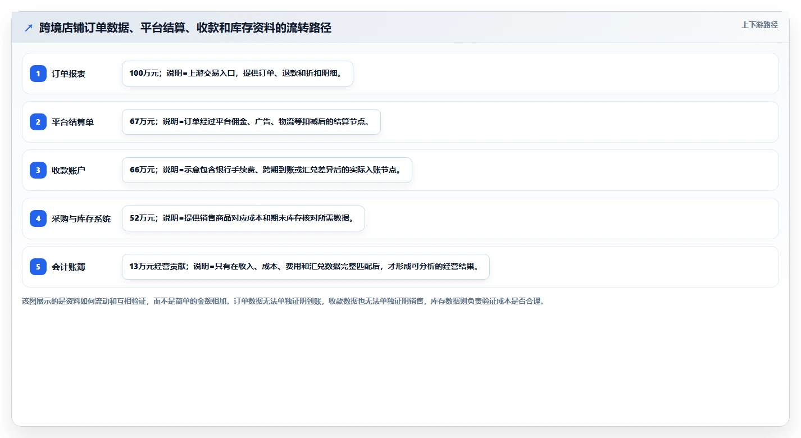Click the 采购与库存系统 label
Image resolution: width=801 pixels, height=438 pixels.
81,218
